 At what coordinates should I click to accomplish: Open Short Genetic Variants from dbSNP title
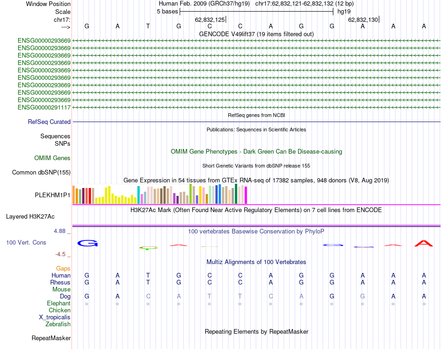click(x=256, y=166)
